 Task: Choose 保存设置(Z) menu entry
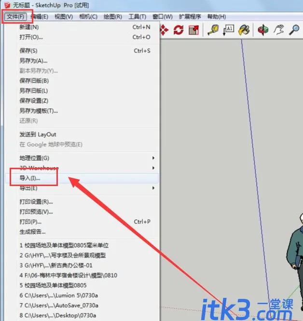pos(82,101)
